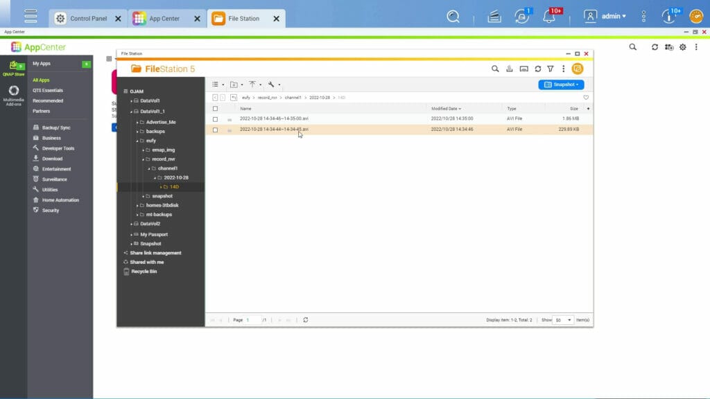
Task: Click the upload icon in File Station toolbar
Action: point(252,85)
